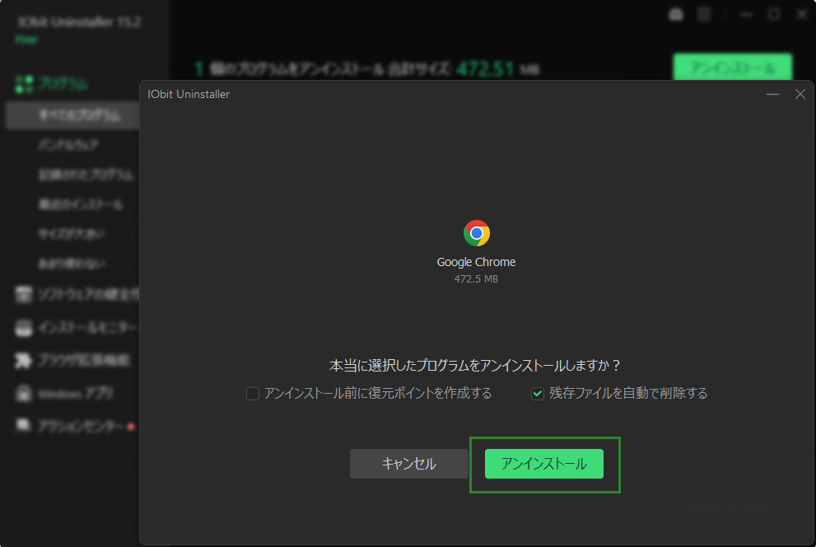Minimize the IObit Uninstaller dialog
This screenshot has width=816, height=547.
coord(773,94)
